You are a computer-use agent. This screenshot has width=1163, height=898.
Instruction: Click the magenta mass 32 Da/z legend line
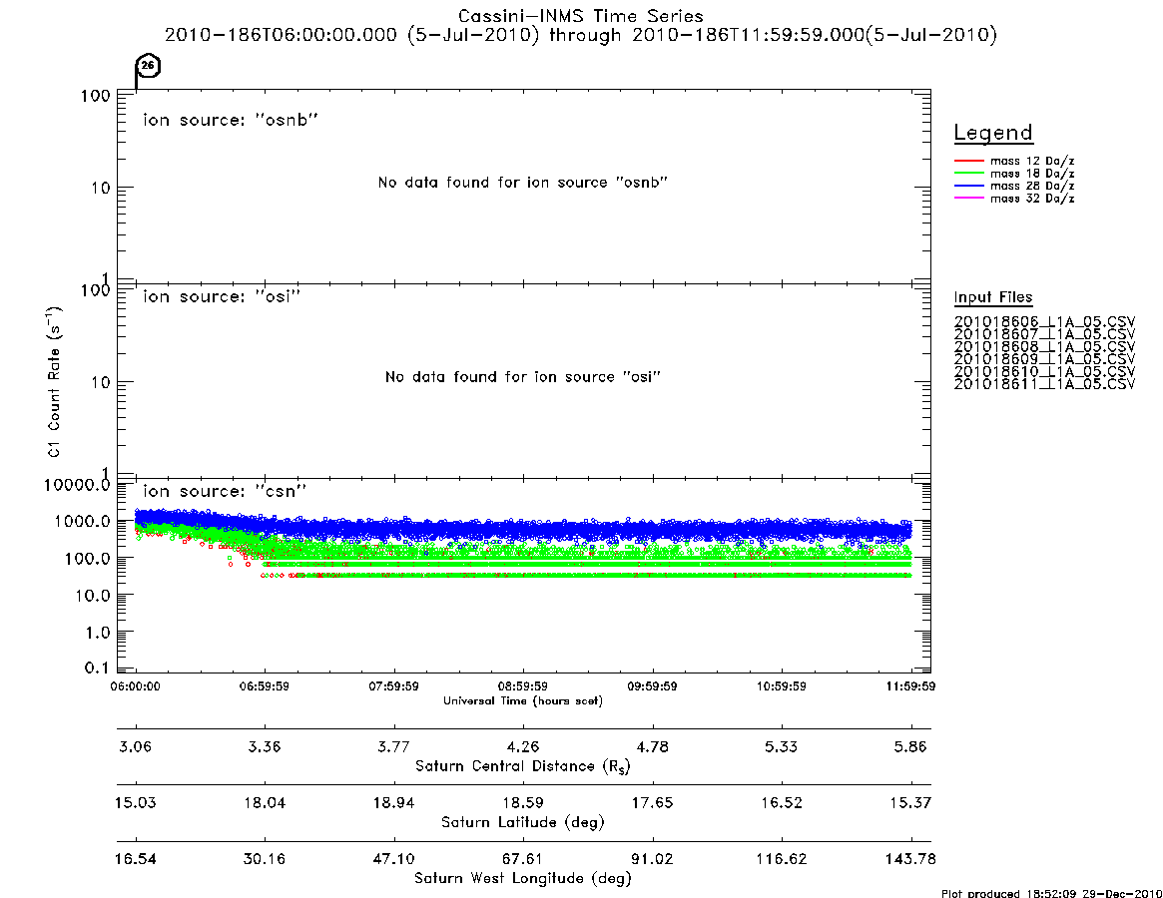pyautogui.click(x=968, y=198)
